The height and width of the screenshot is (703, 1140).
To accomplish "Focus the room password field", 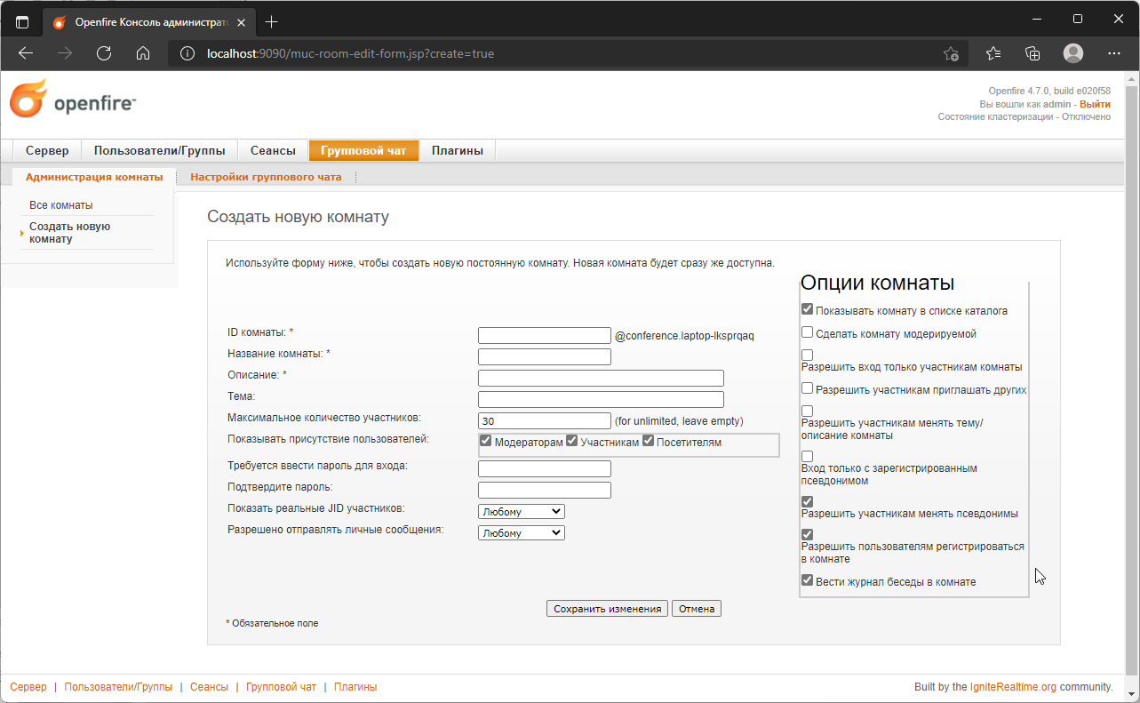I will click(545, 468).
